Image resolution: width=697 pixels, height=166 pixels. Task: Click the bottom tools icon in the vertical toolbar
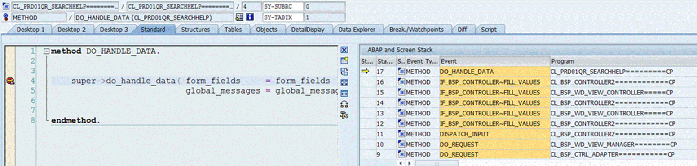click(x=344, y=115)
